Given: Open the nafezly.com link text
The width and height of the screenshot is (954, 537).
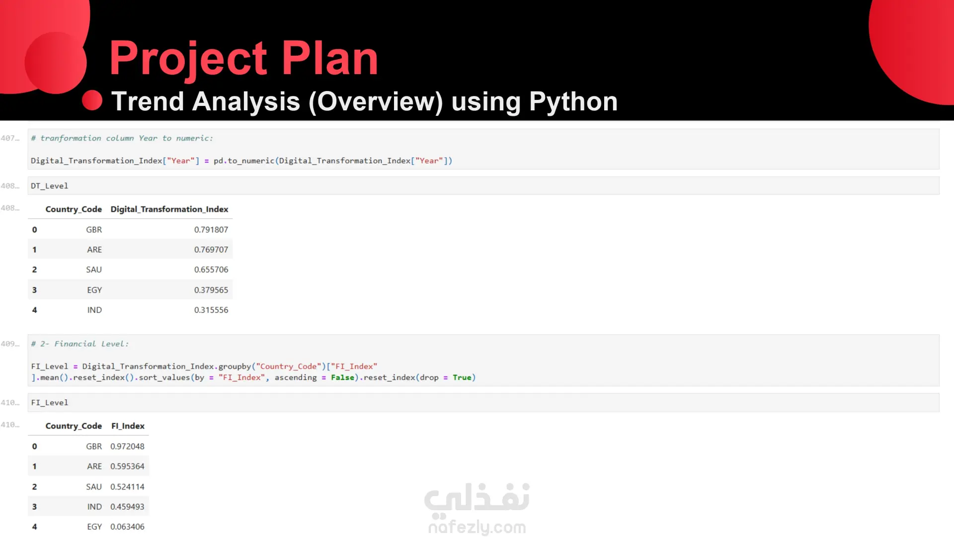Looking at the screenshot, I should click(x=477, y=527).
